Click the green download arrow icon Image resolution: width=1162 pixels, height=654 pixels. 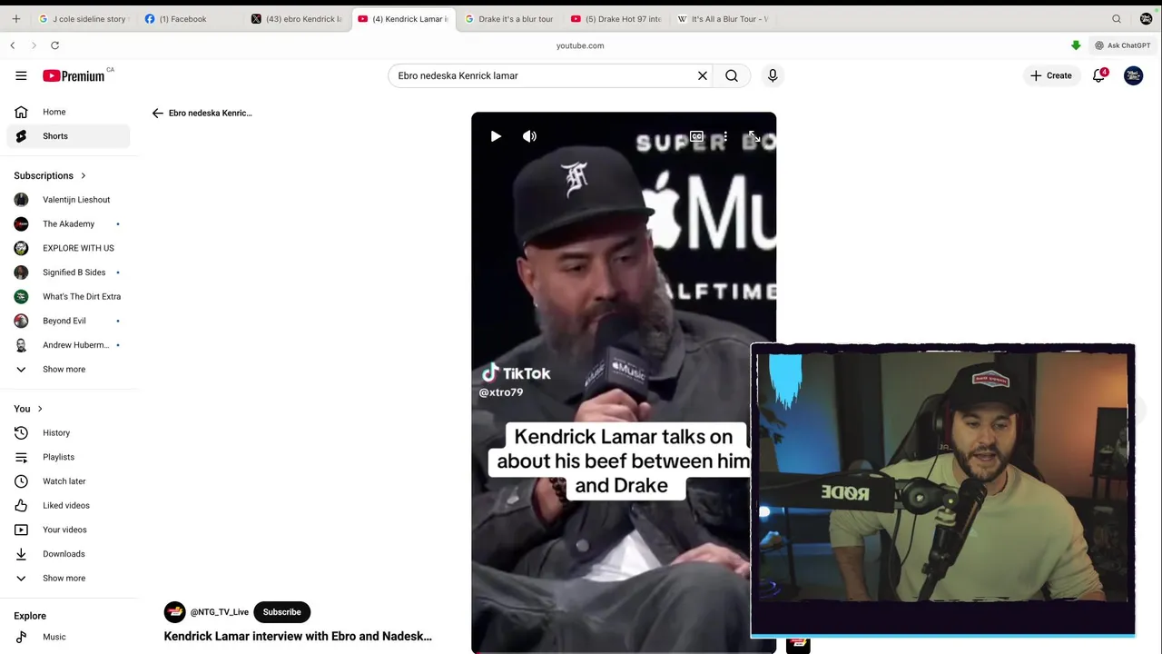point(1076,45)
